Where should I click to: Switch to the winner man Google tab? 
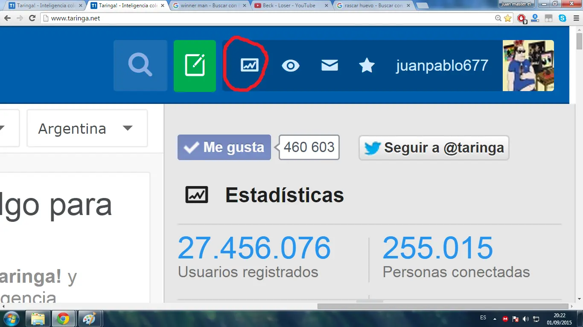pos(209,6)
